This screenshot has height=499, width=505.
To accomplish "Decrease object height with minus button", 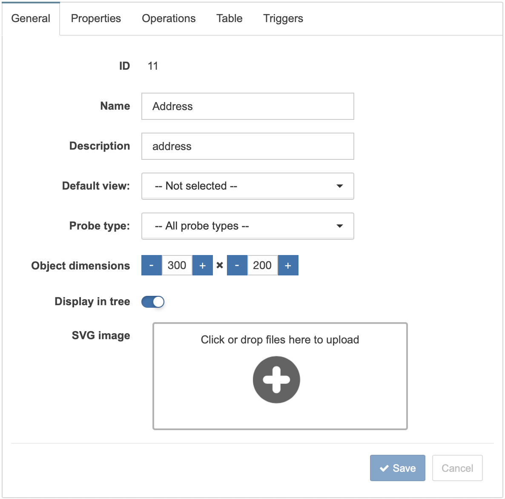I will [x=237, y=265].
